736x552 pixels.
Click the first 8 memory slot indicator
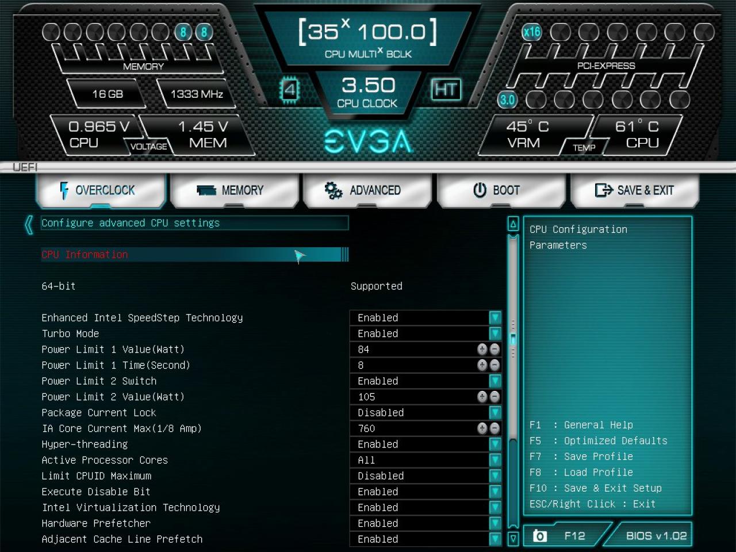[183, 32]
